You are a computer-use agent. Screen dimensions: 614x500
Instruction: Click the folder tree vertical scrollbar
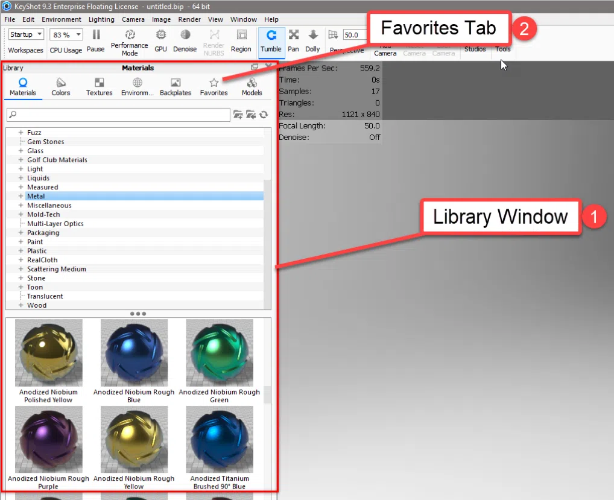click(x=267, y=244)
